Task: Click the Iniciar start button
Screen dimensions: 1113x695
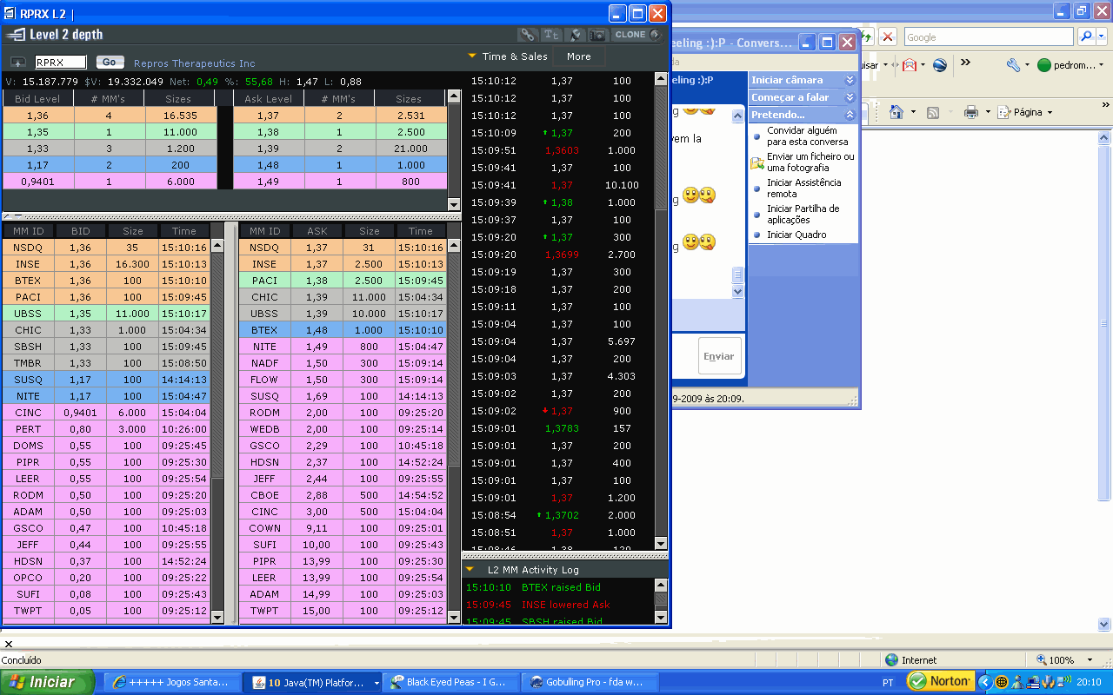Action: [x=48, y=682]
